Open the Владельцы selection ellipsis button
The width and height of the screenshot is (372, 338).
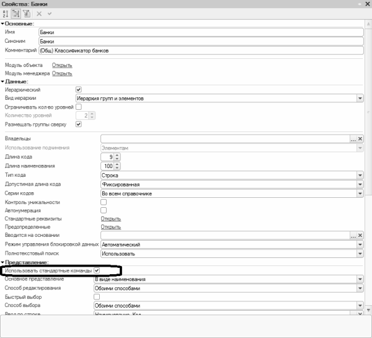pos(353,139)
